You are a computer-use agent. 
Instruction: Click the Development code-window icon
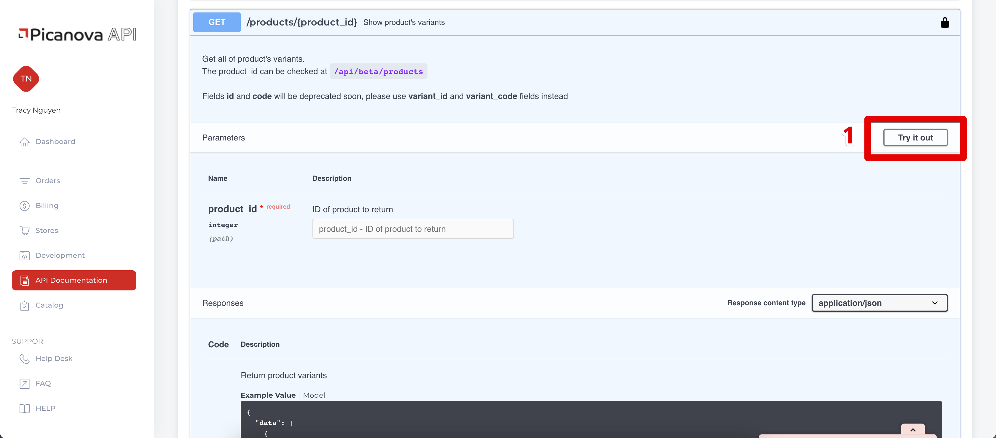point(24,255)
